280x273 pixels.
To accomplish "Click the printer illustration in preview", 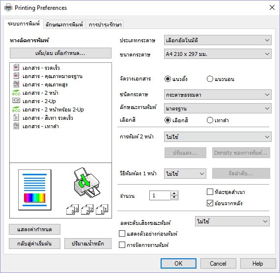I will coord(87,182).
